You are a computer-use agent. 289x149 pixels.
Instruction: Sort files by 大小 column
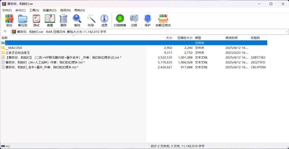pos(169,38)
